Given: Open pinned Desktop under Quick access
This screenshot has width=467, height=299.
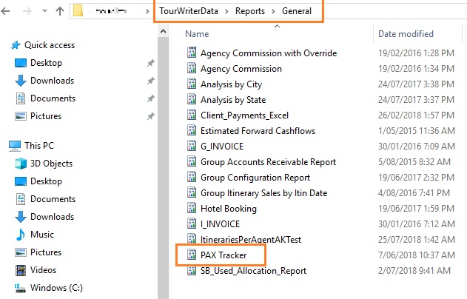Looking at the screenshot, I should 46,63.
